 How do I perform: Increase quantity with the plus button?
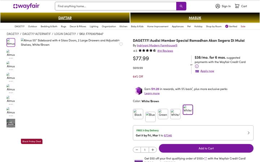pos(153,150)
